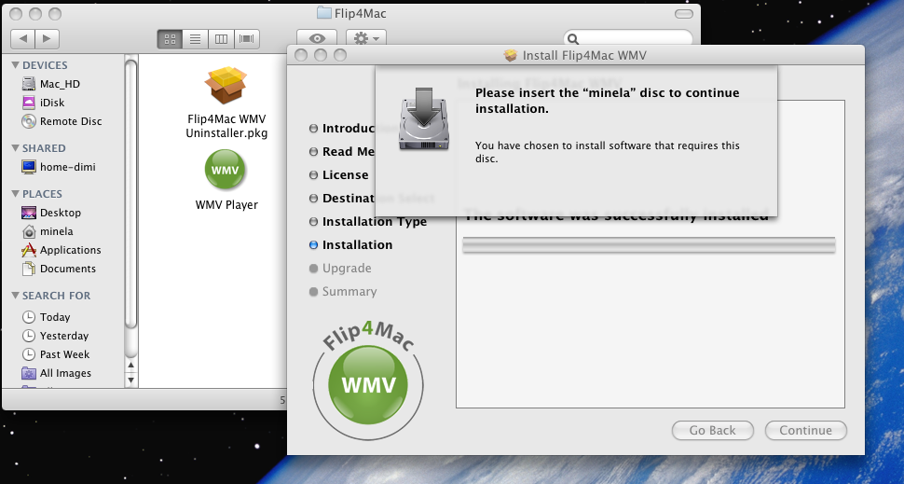Collapse the PLACES sidebar section
904x484 pixels.
click(x=16, y=194)
